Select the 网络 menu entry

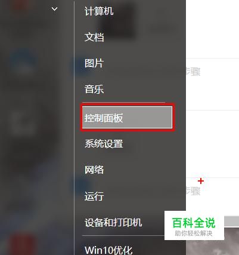[94, 170]
